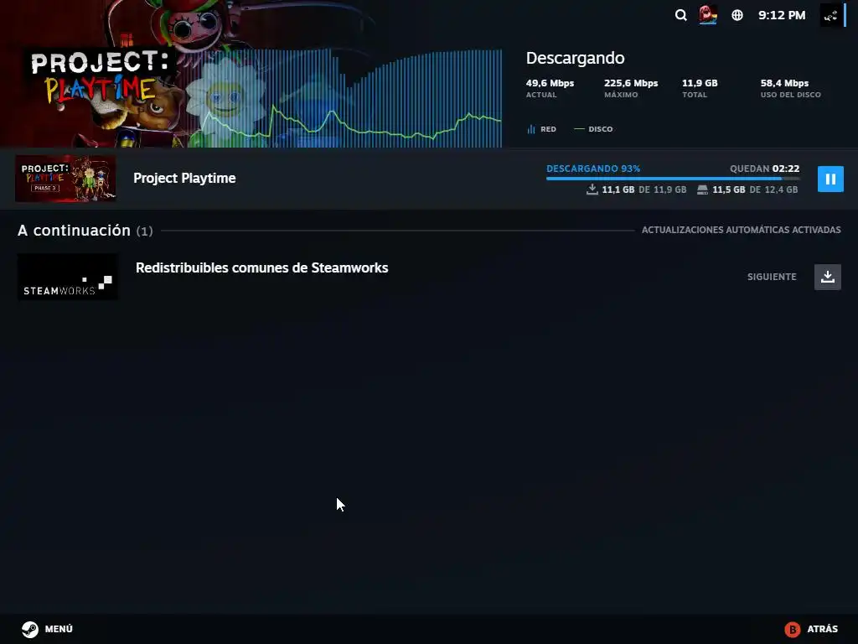Click the 11,9 GB TOTAL value
858x644 pixels.
[700, 83]
